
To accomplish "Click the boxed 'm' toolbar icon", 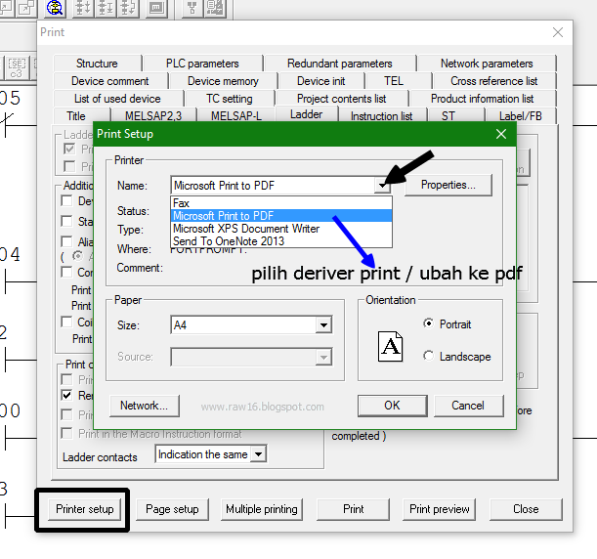I will click(x=156, y=7).
